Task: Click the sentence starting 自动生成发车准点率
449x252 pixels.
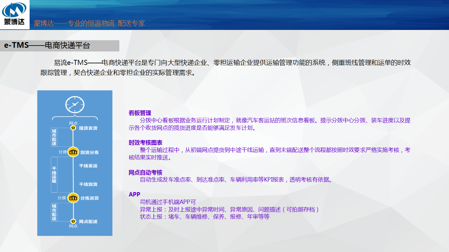Action: [236, 180]
